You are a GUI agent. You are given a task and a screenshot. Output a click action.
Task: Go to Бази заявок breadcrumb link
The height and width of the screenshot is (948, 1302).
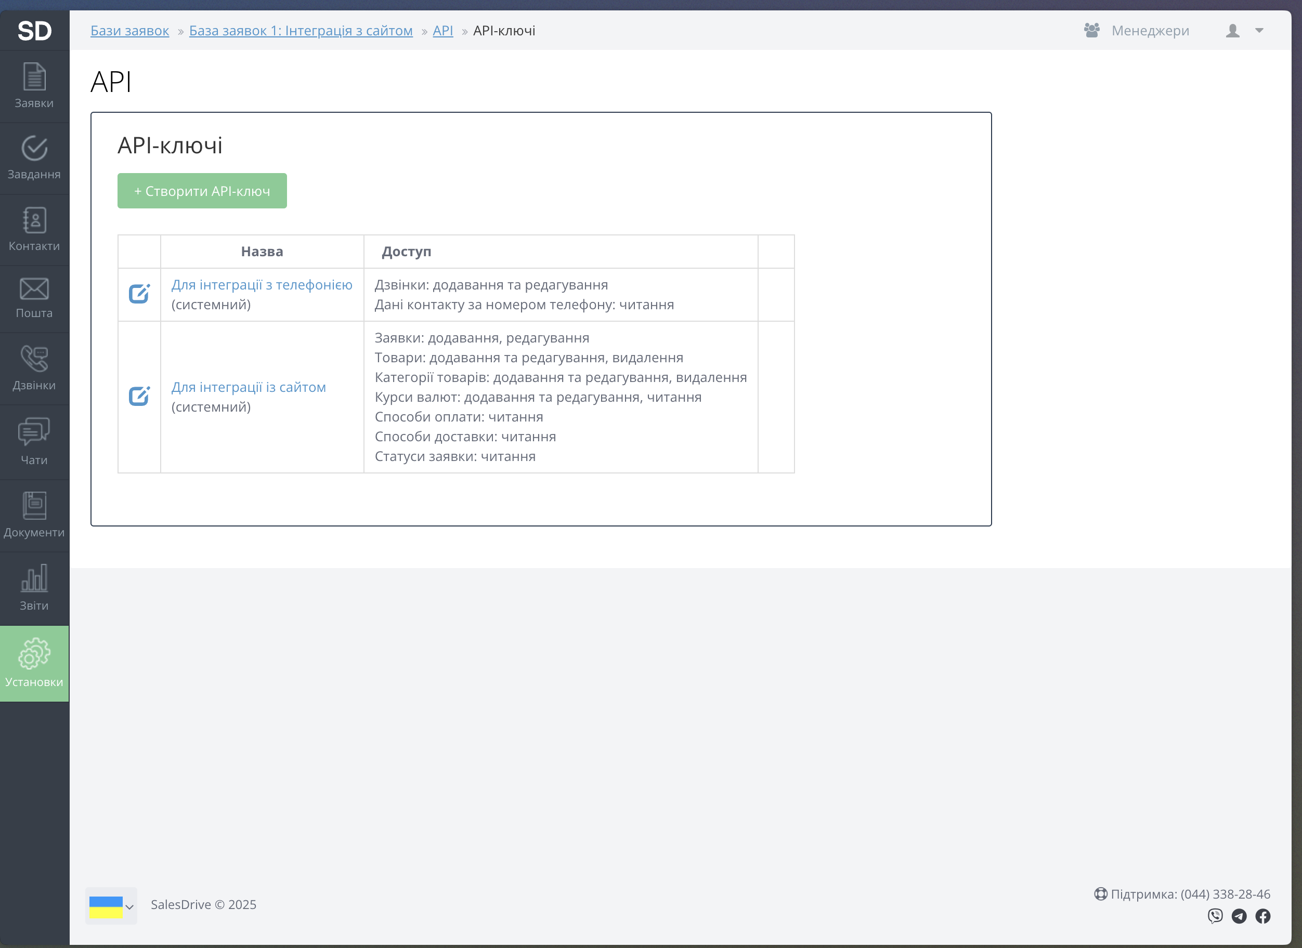tap(130, 31)
